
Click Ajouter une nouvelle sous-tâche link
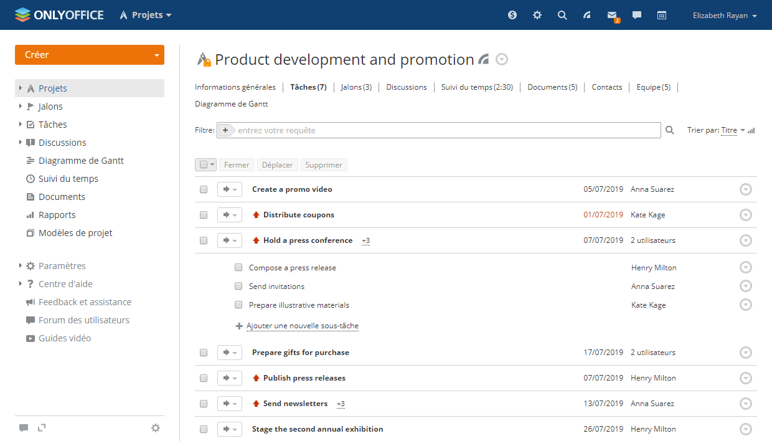[302, 326]
